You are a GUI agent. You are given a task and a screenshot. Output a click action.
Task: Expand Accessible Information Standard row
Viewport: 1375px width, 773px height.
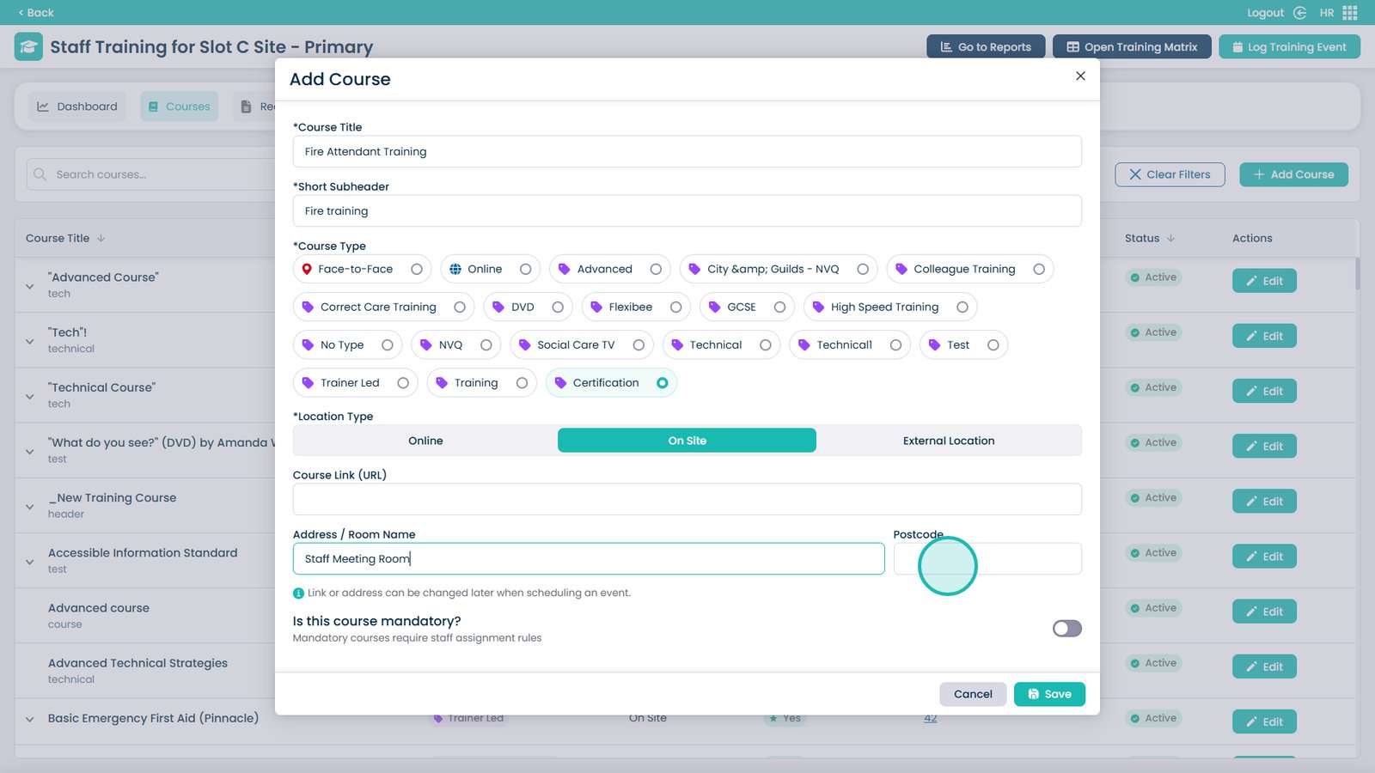tap(30, 562)
